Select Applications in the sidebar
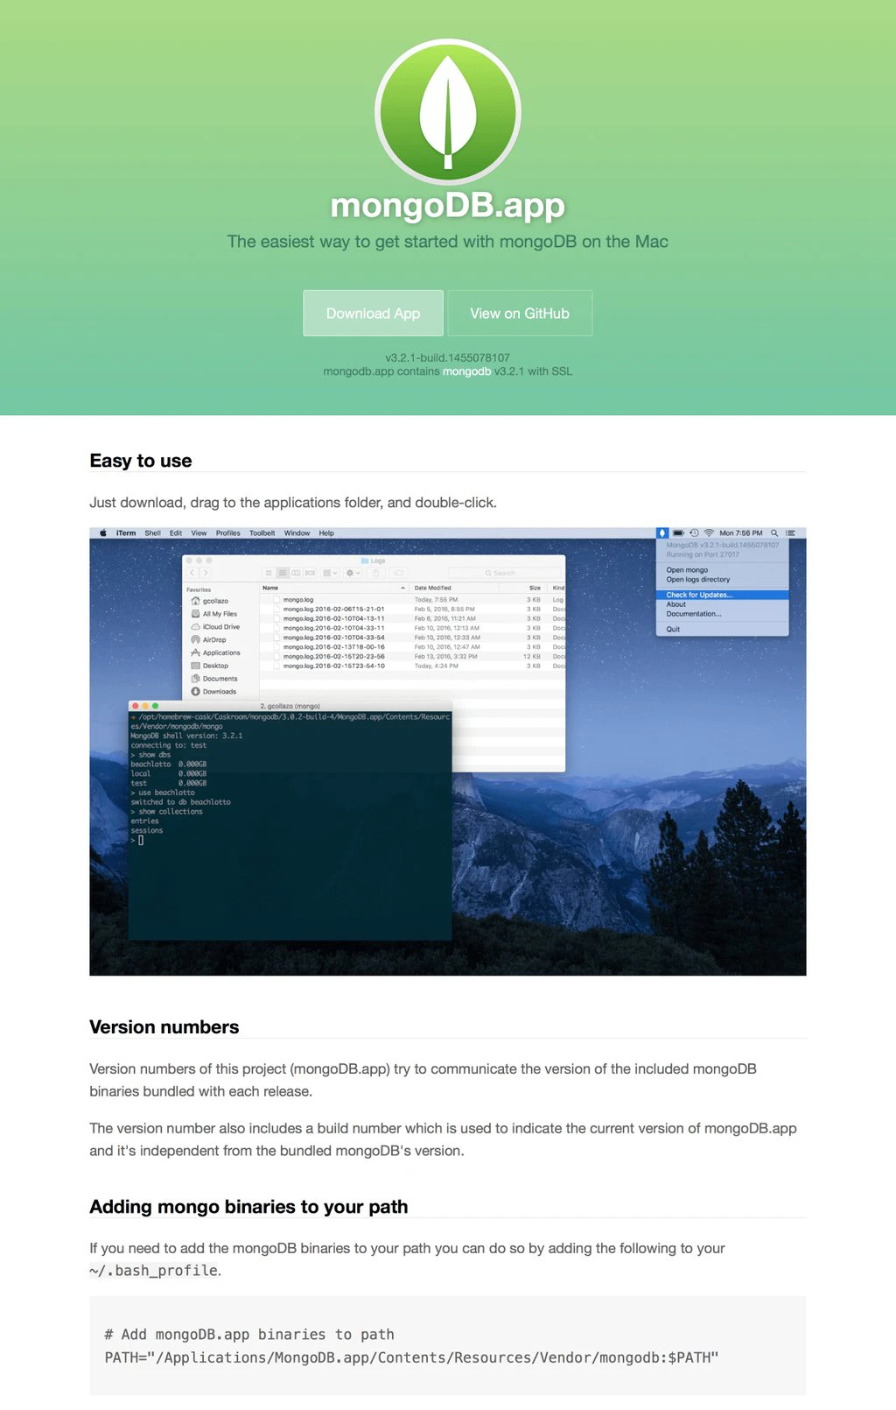896x1410 pixels. click(215, 652)
